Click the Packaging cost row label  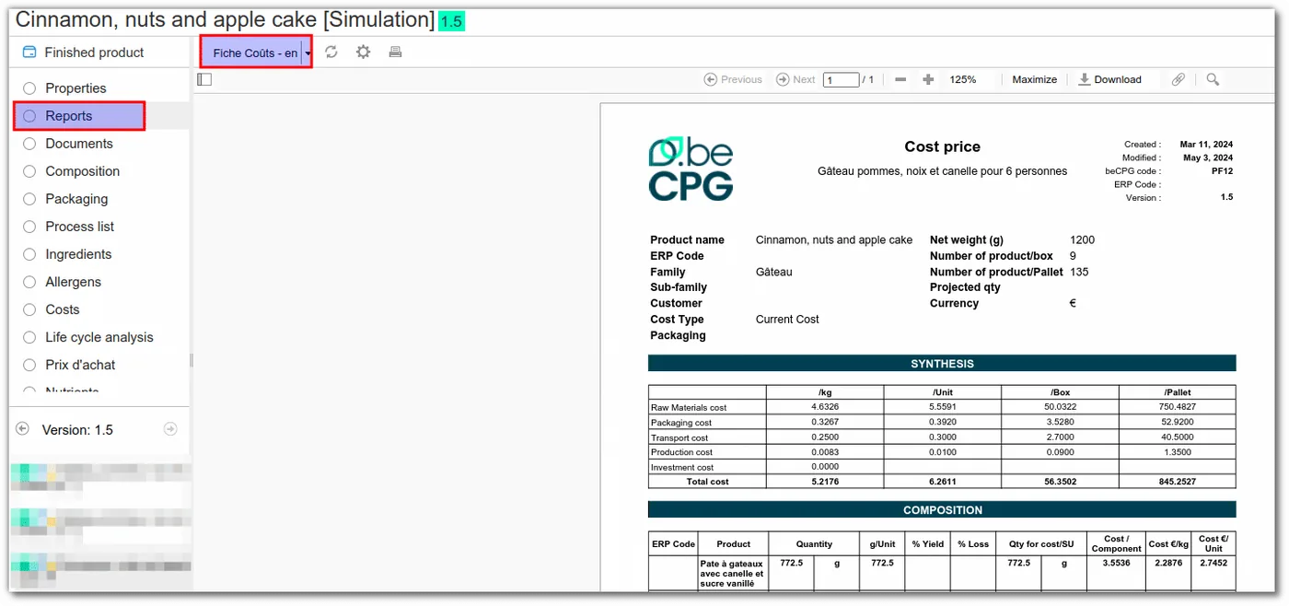point(681,423)
